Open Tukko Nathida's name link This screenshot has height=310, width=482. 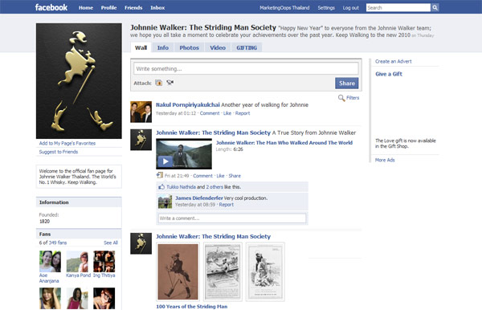(x=181, y=187)
